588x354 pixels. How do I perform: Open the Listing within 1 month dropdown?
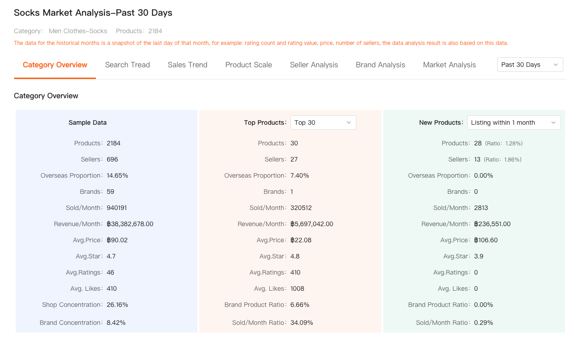click(x=513, y=122)
